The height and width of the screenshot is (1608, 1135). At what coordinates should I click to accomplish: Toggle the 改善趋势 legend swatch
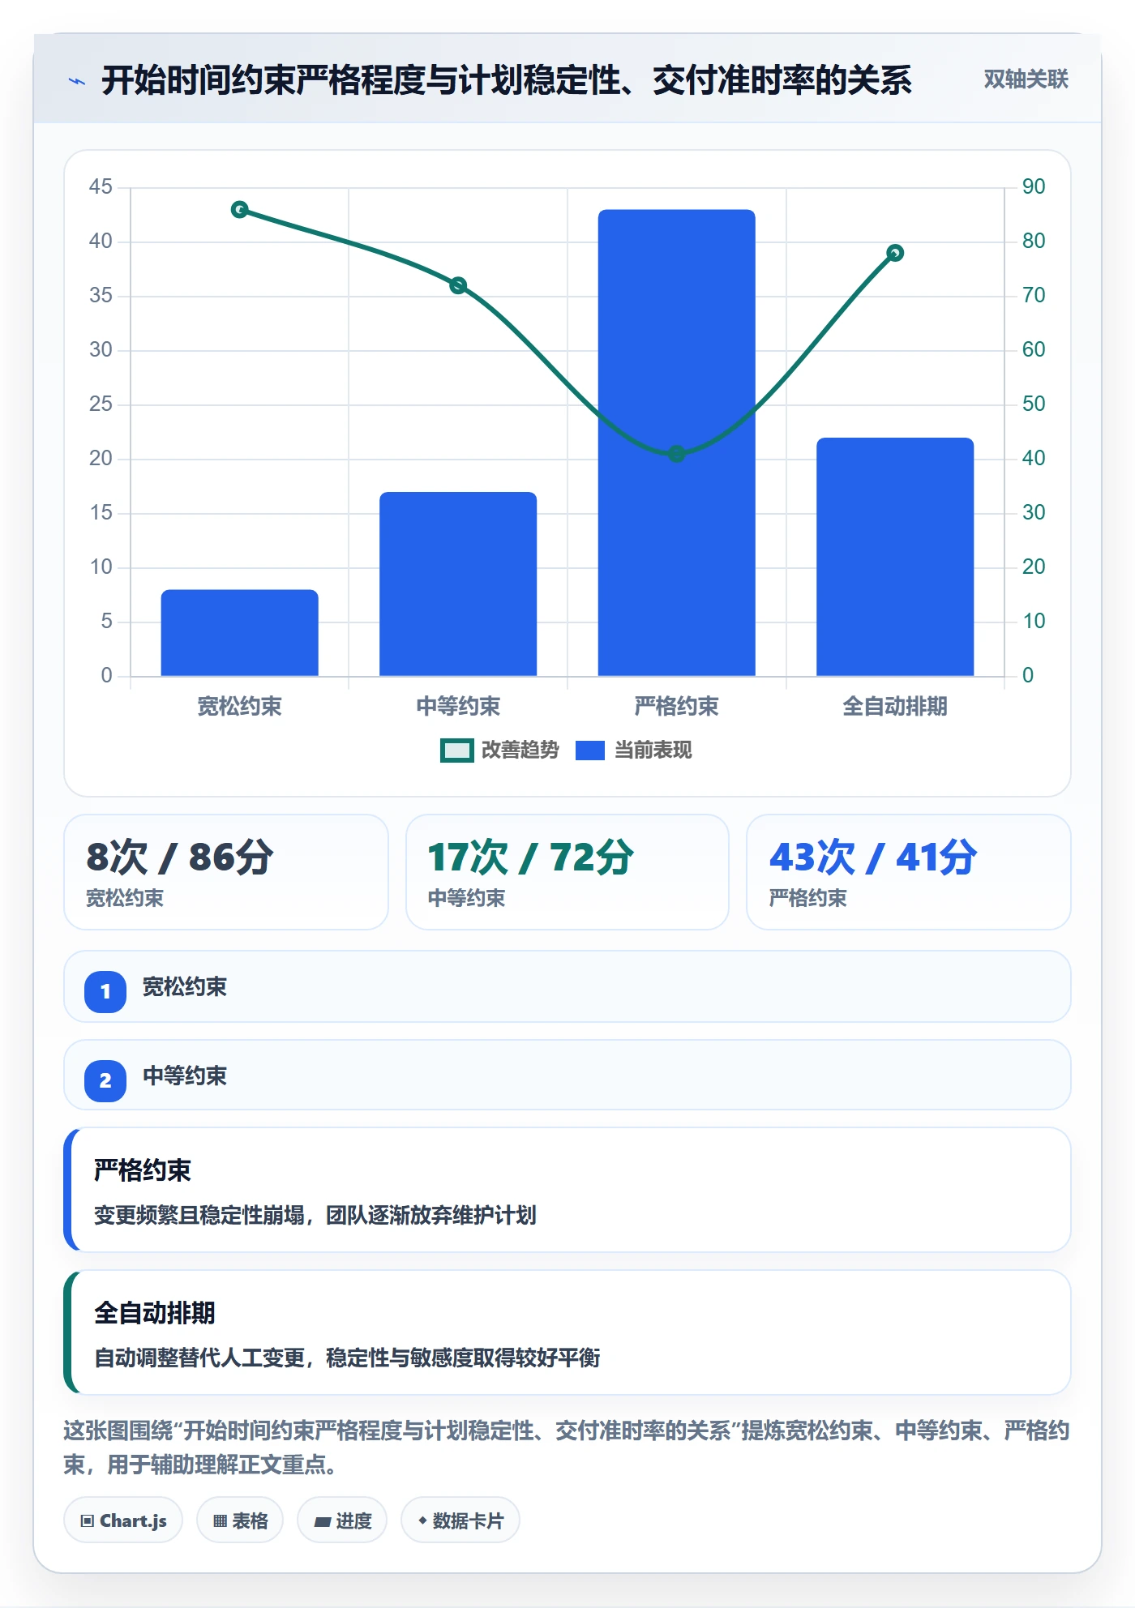pos(456,751)
